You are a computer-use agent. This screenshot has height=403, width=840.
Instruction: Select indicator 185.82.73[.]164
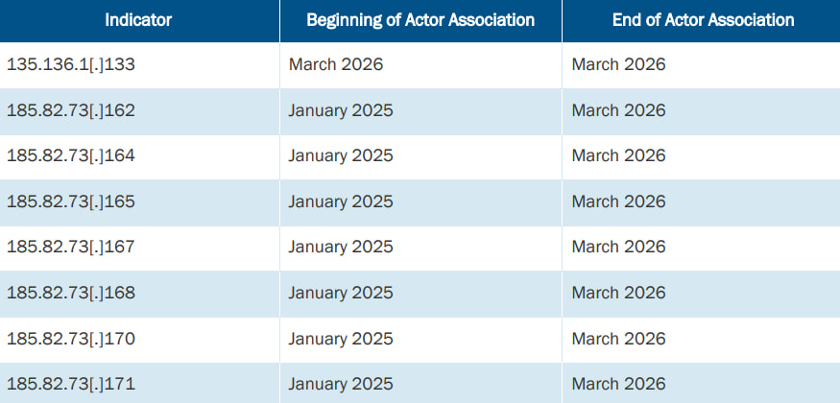[x=71, y=155]
